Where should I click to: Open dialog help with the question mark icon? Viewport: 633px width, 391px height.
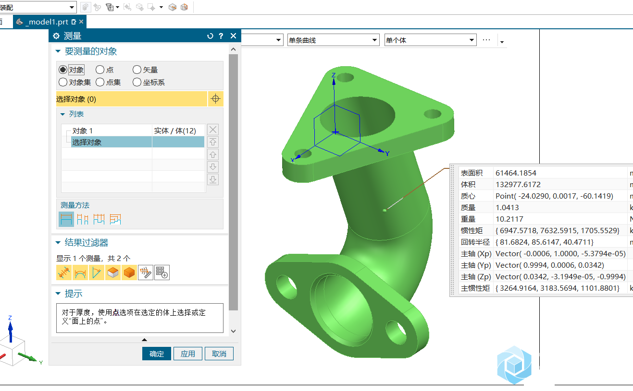221,36
